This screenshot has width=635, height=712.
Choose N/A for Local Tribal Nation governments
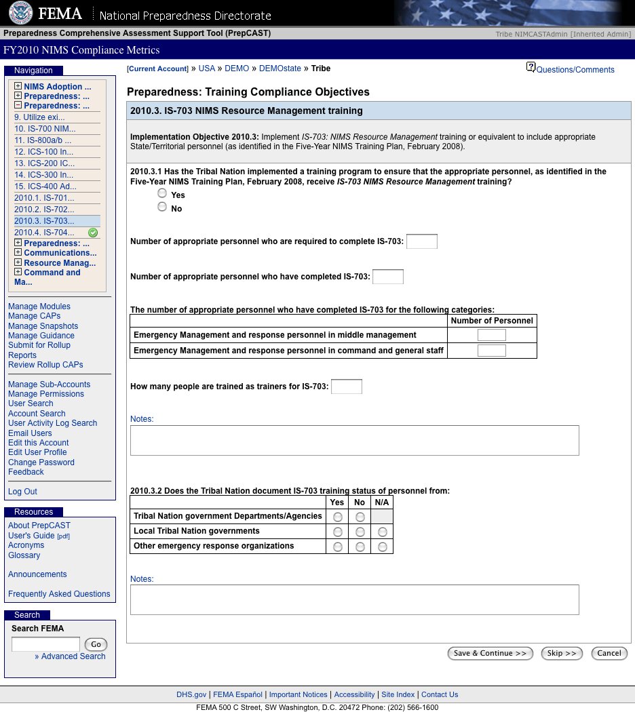pyautogui.click(x=383, y=532)
